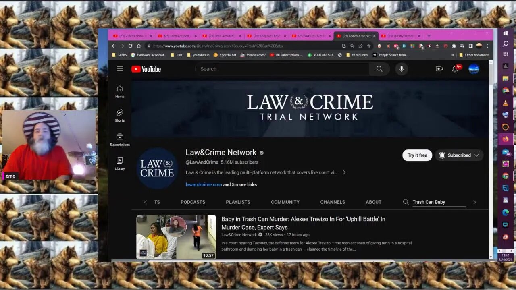
Task: Bookmark this page with the star
Action: 368,46
